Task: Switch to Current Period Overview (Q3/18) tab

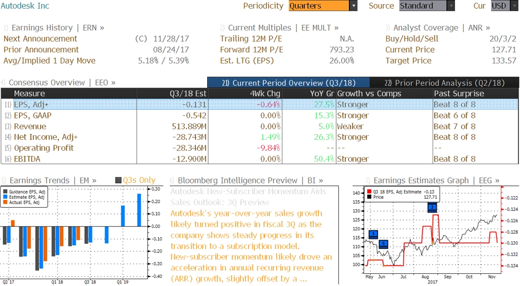Action: point(288,83)
